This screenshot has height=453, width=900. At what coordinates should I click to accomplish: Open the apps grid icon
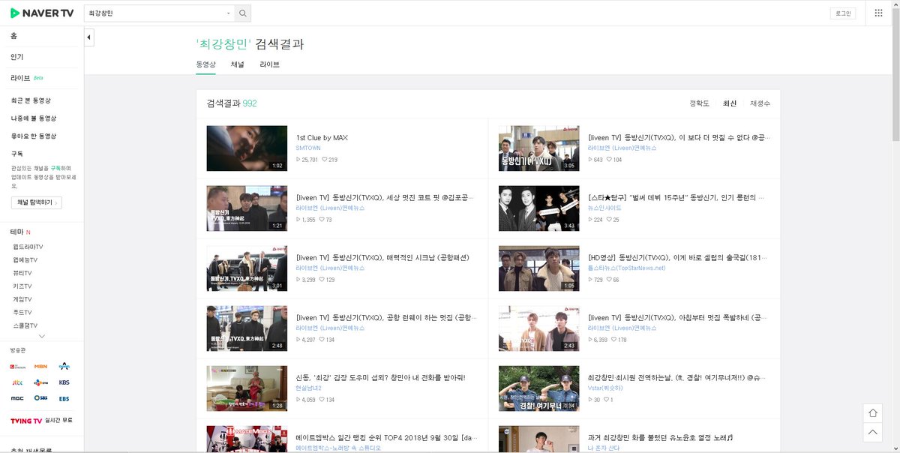tap(879, 13)
